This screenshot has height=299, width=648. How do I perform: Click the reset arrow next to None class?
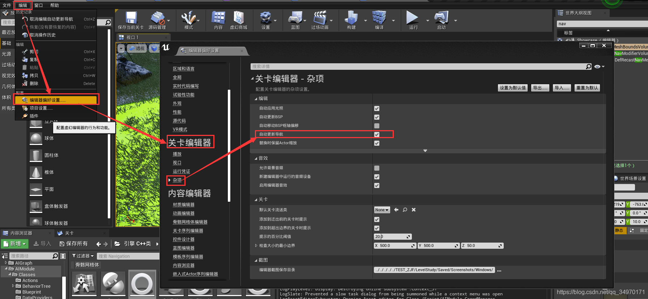point(396,210)
